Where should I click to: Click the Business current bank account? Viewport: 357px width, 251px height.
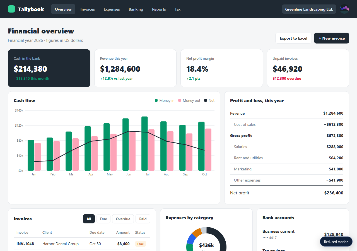(303, 234)
